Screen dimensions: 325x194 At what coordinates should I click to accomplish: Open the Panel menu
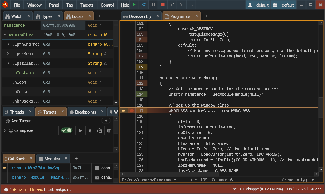point(54,5)
